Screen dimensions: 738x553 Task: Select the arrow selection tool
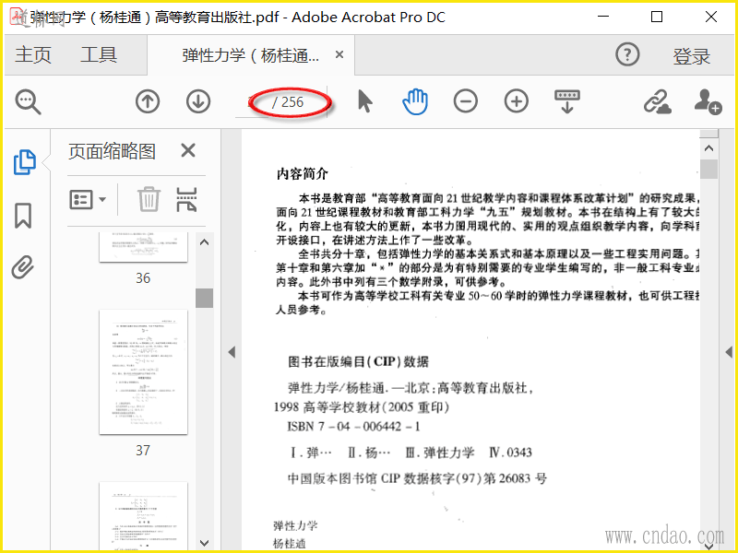point(364,101)
